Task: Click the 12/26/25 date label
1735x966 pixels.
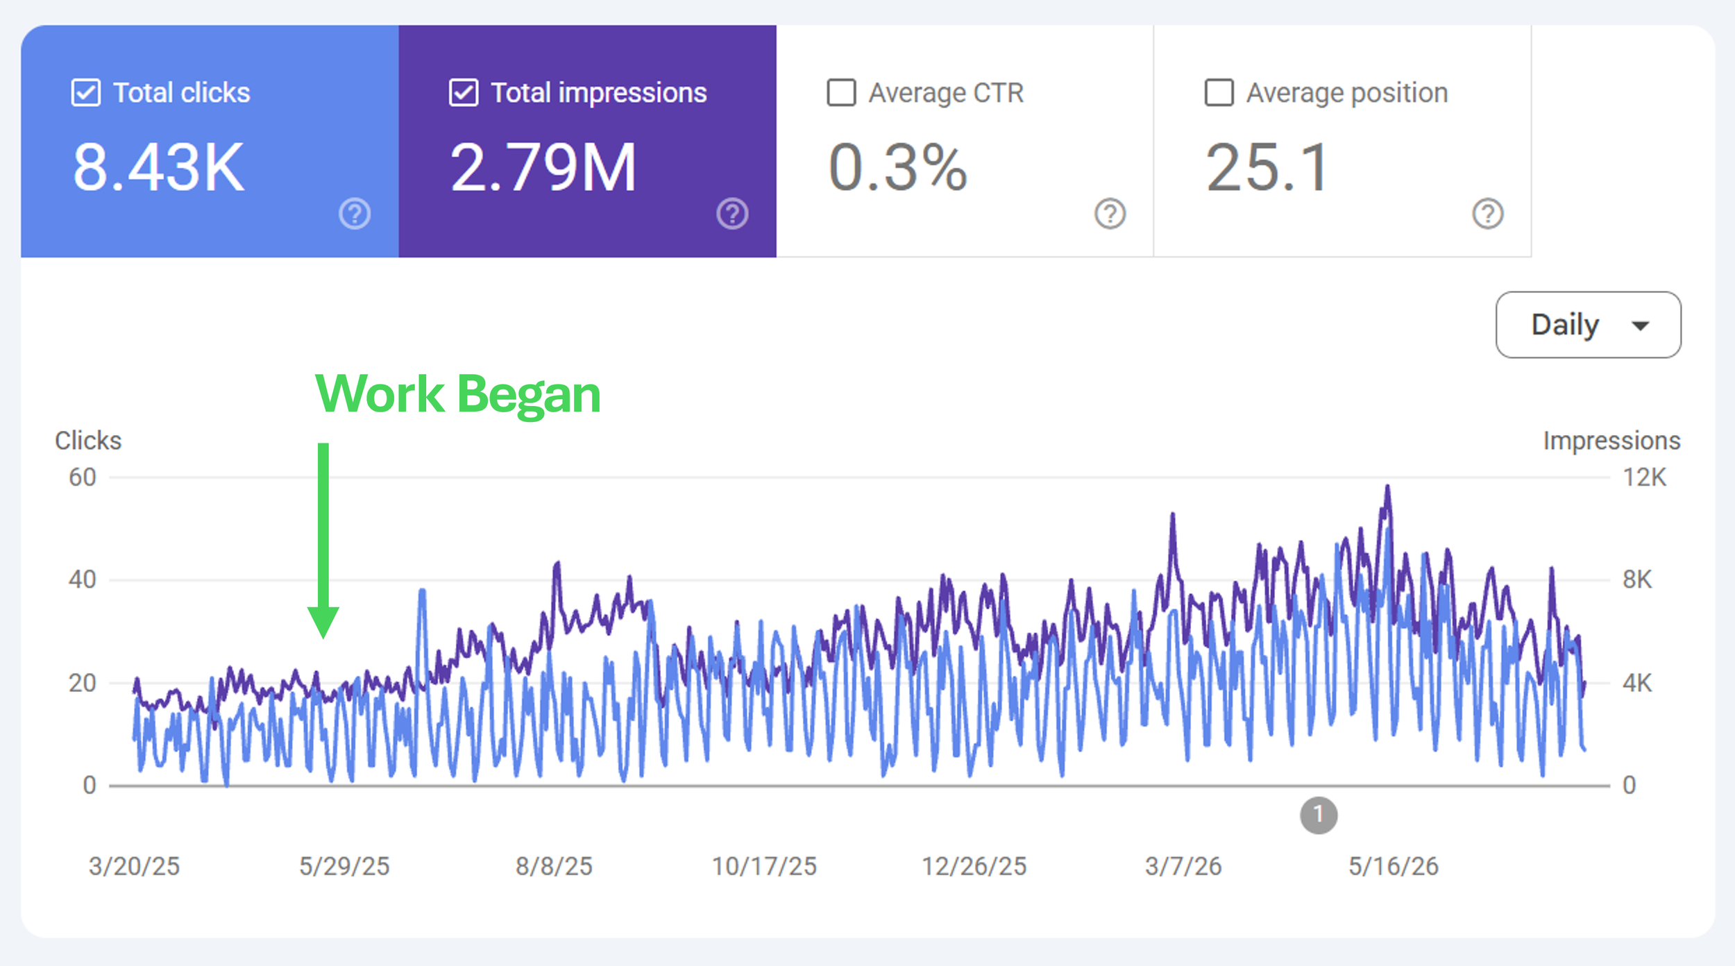Action: point(974,866)
